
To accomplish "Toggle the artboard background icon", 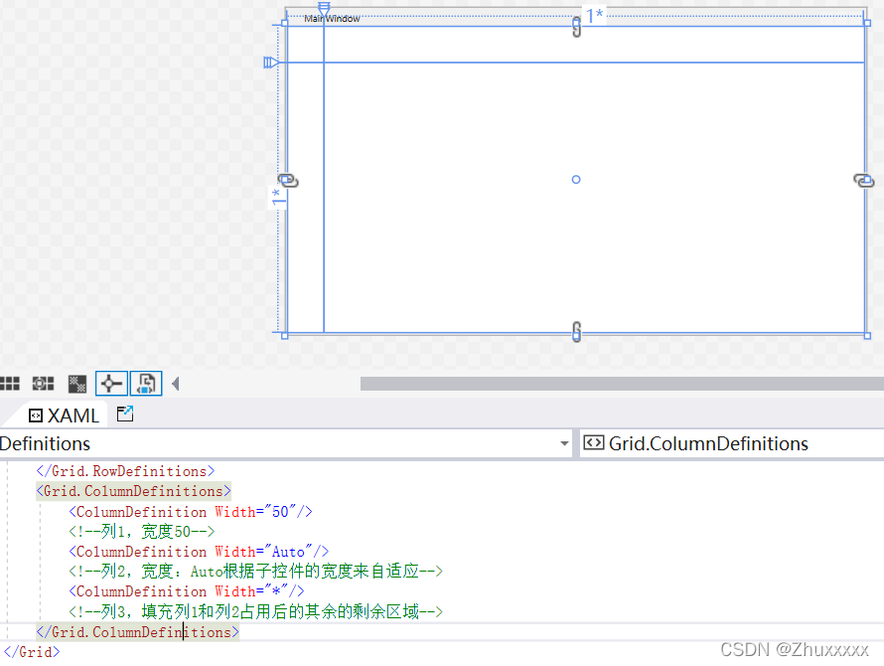I will [76, 383].
